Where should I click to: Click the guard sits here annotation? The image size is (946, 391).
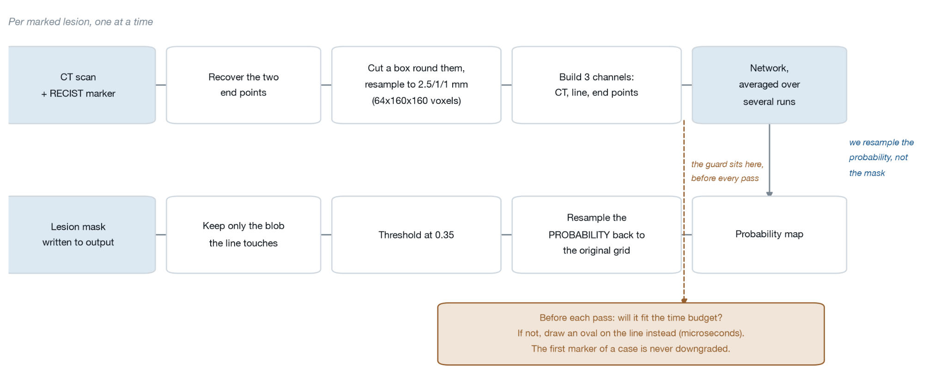point(727,171)
